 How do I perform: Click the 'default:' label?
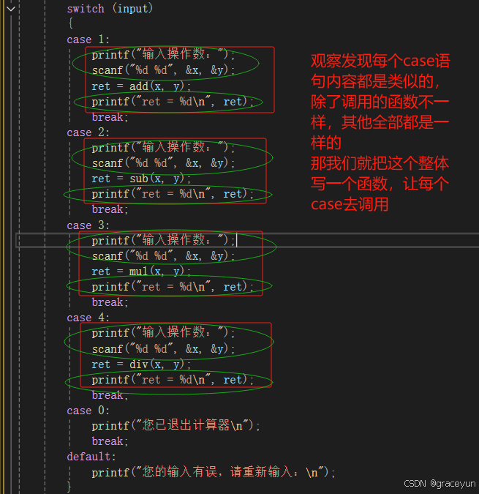91,457
